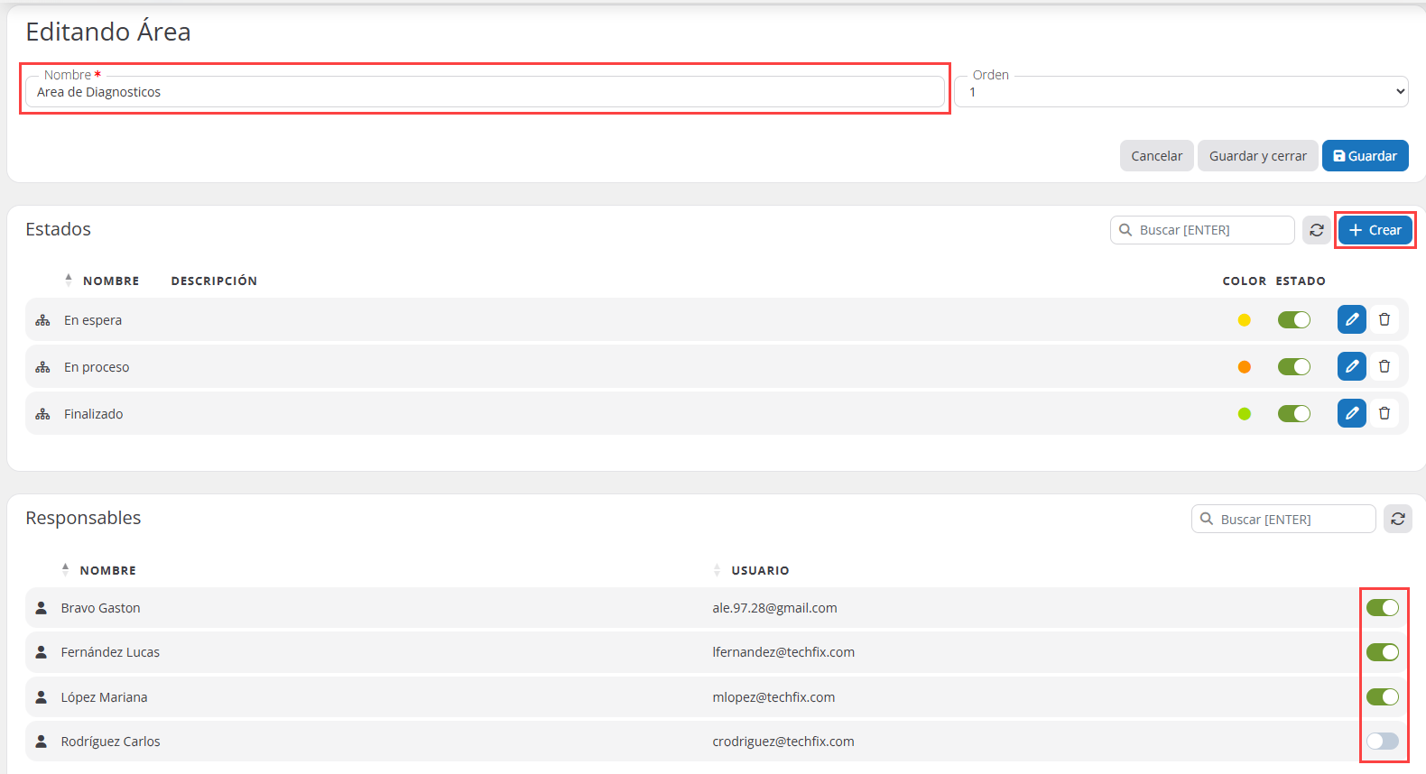Refresh the Estados list
This screenshot has height=774, width=1426.
coord(1316,230)
